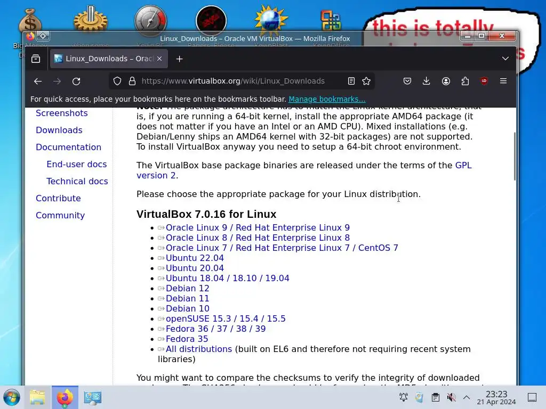Download Fedora 35 package
This screenshot has width=546, height=409.
187,339
